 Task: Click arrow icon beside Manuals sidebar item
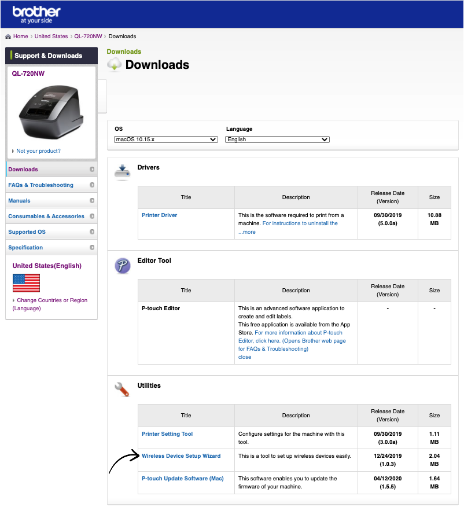point(92,200)
